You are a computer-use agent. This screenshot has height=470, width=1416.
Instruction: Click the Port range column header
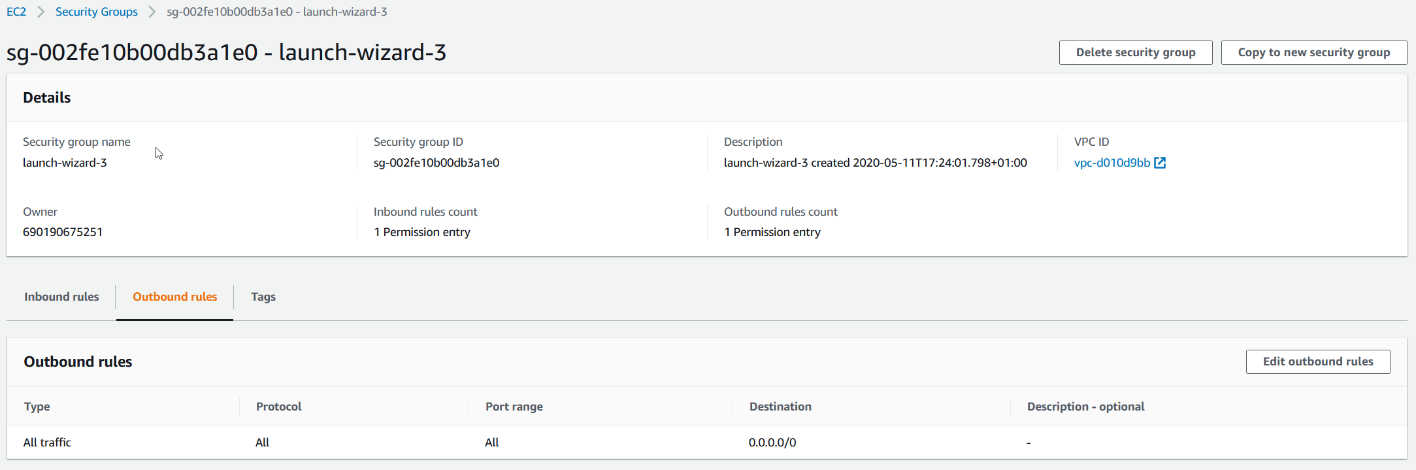[x=514, y=407]
